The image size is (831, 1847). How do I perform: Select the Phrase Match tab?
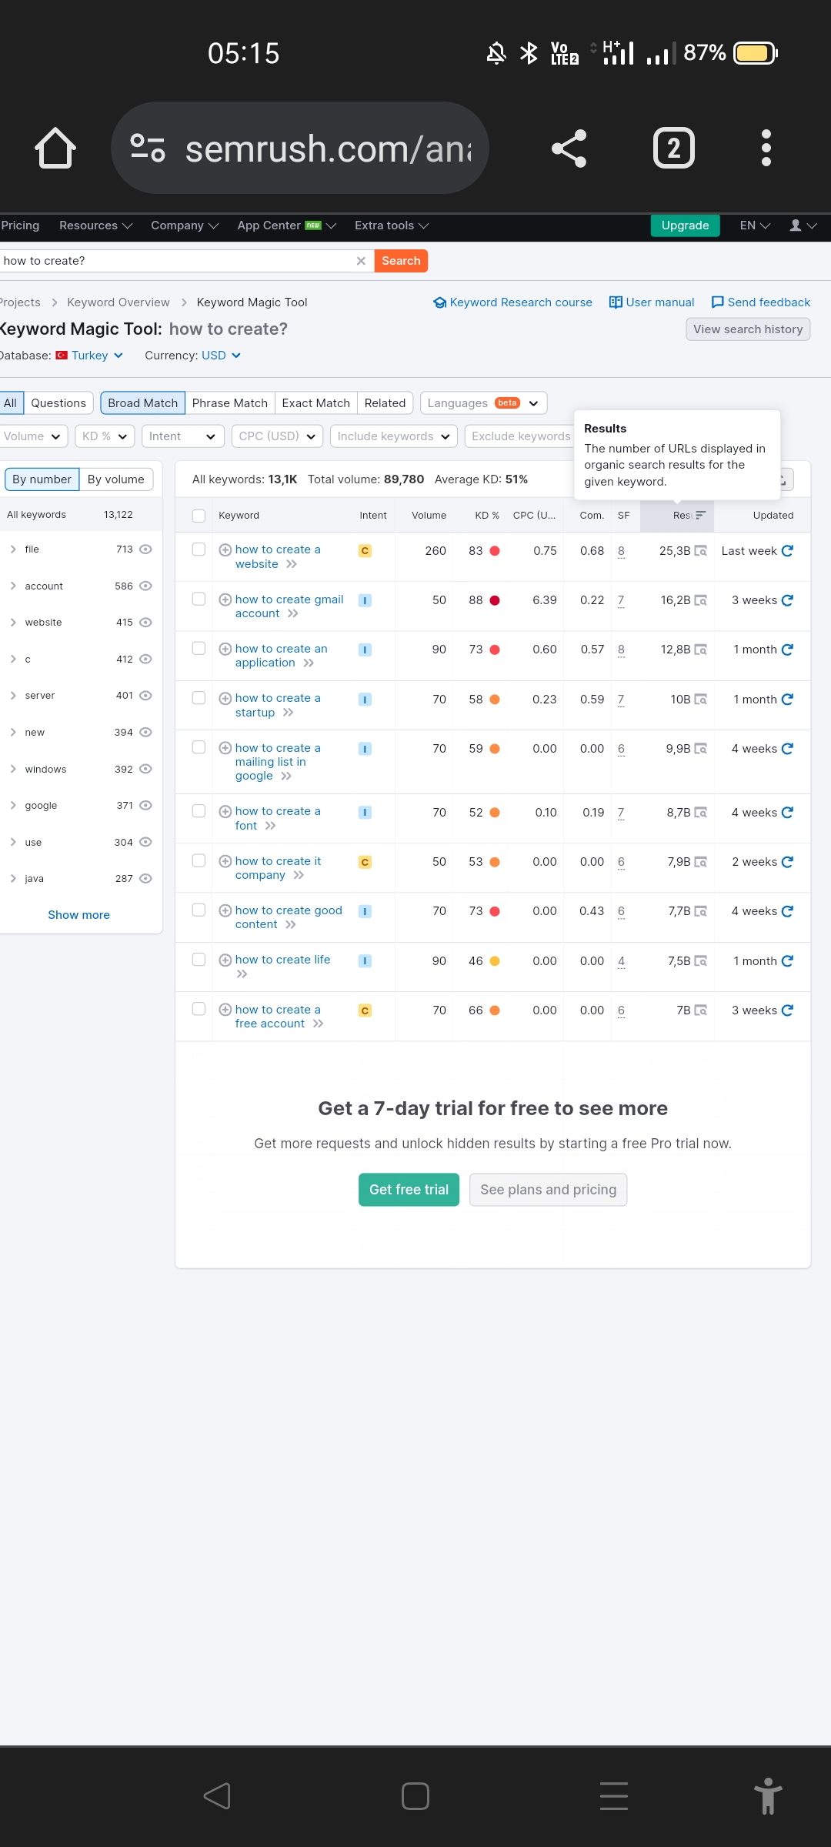tap(230, 403)
